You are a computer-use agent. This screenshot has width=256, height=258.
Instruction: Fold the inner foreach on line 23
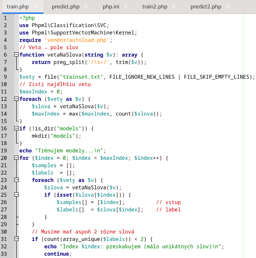[x=16, y=180]
